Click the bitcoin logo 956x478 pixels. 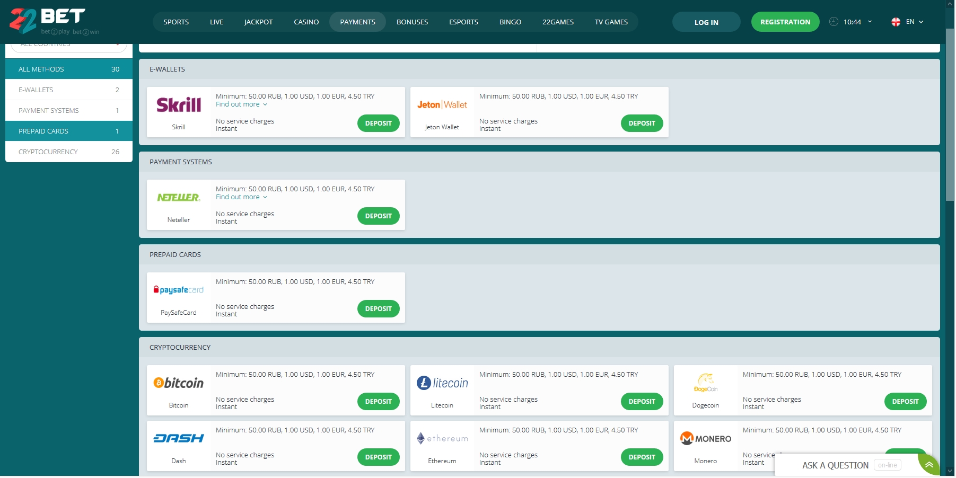coord(179,383)
